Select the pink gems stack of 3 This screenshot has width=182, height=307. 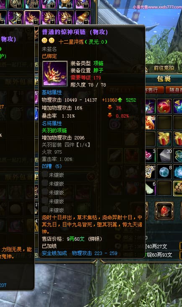tap(151, 155)
